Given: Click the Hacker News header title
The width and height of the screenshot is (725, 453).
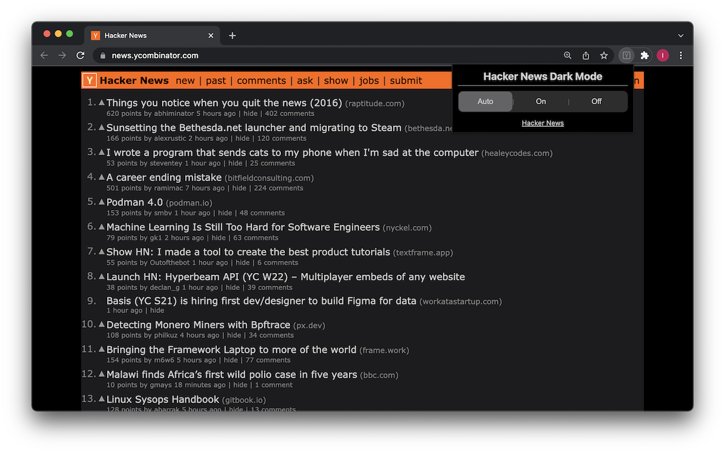Looking at the screenshot, I should point(134,80).
